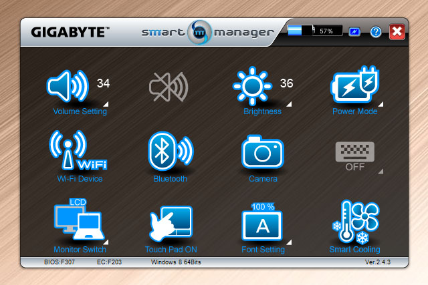
Task: Click the Monitor Switch label
Action: pyautogui.click(x=80, y=250)
